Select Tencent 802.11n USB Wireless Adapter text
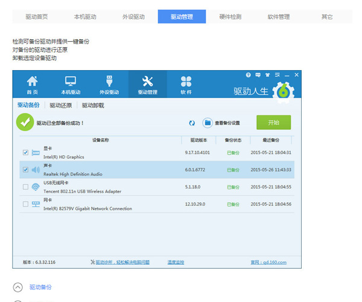The image size is (362, 302). 83,191
